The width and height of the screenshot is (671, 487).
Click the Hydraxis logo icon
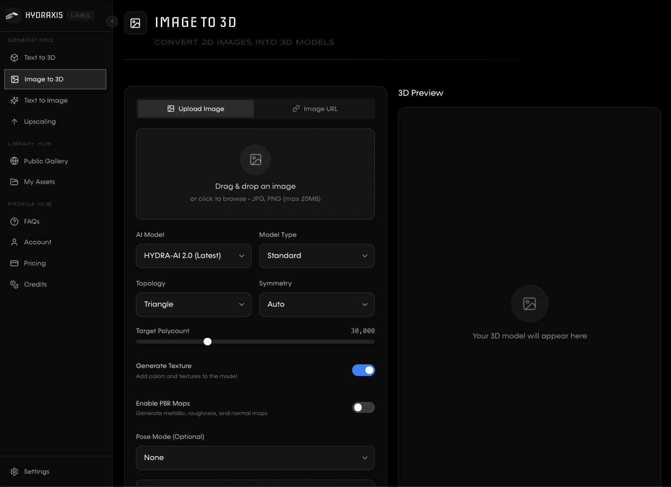[12, 15]
